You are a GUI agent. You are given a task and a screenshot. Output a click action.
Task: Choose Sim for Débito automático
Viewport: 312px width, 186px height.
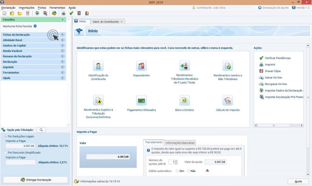click(x=177, y=171)
